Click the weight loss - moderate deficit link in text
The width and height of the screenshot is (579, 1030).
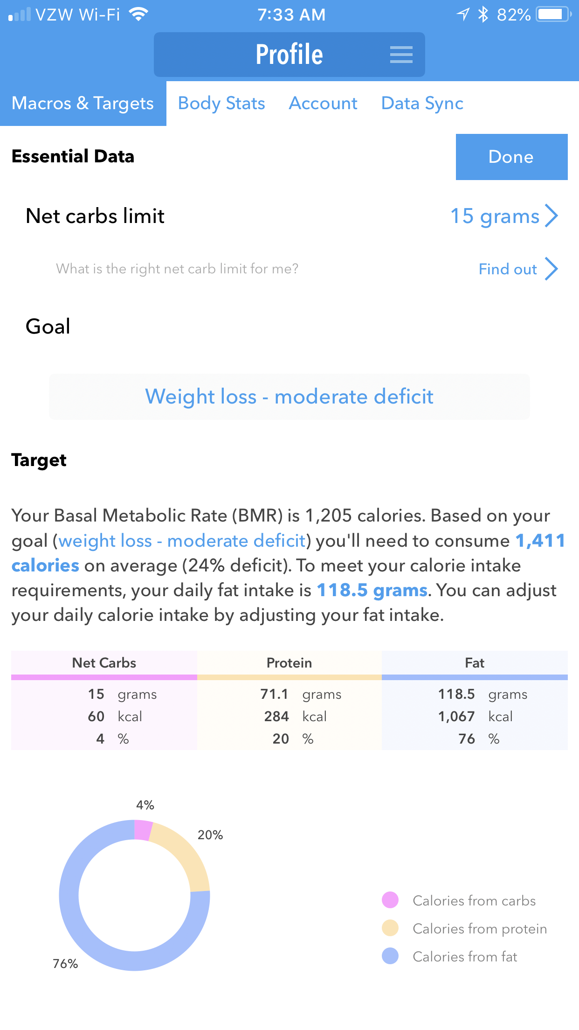pos(182,541)
